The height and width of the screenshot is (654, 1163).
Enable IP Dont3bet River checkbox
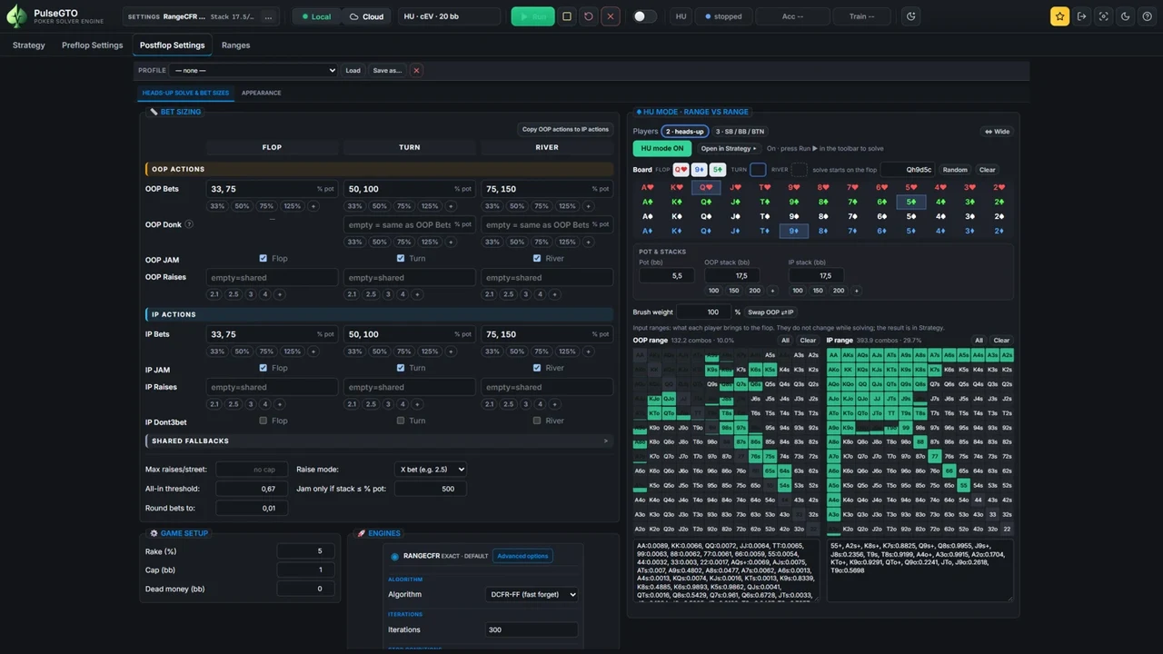[537, 421]
